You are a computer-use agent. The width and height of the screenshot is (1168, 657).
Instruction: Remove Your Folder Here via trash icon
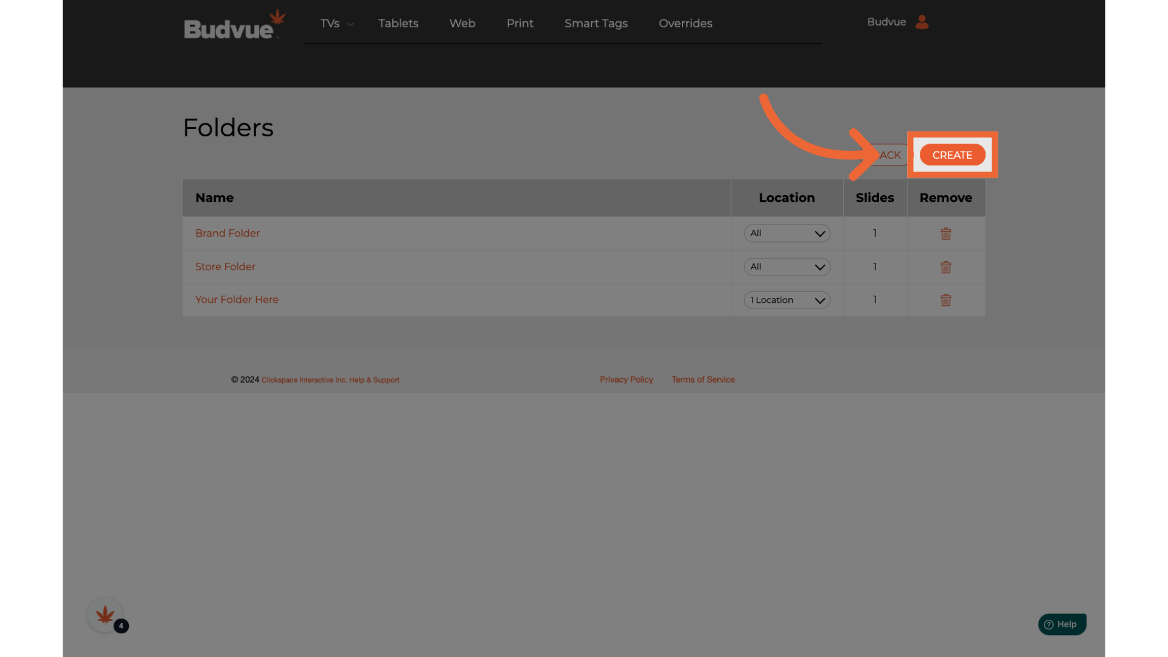coord(945,300)
